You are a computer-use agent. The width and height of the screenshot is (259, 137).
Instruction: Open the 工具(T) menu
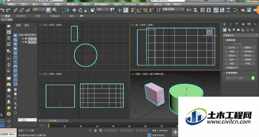[x=24, y=4]
